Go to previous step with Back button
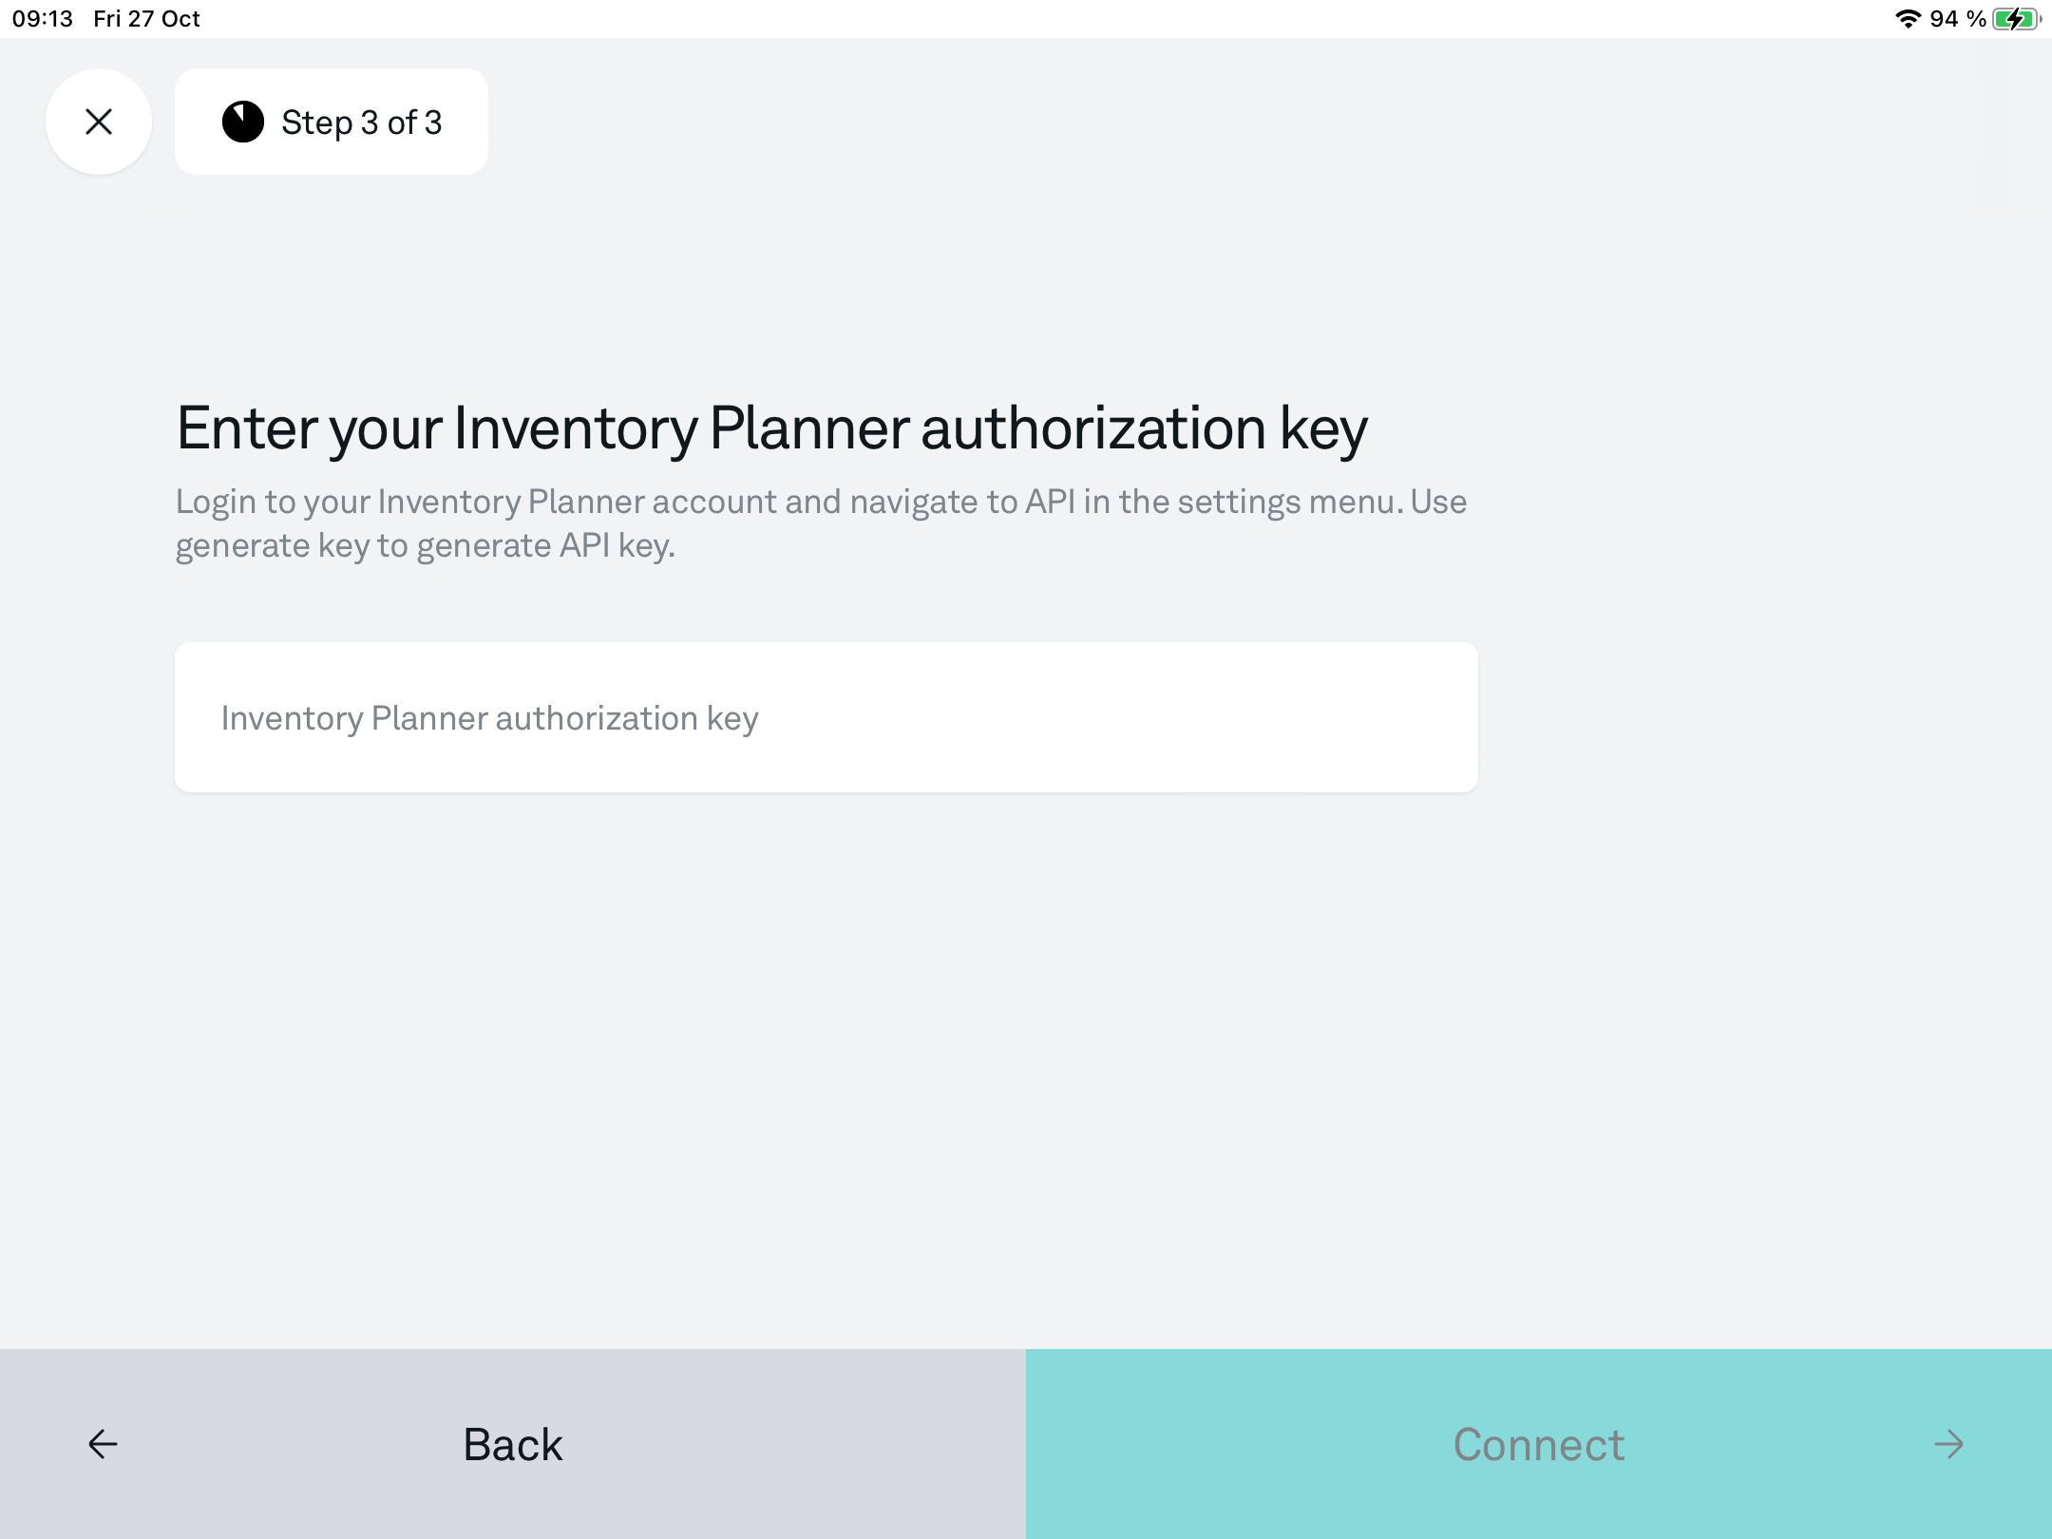The image size is (2052, 1539). [x=513, y=1444]
